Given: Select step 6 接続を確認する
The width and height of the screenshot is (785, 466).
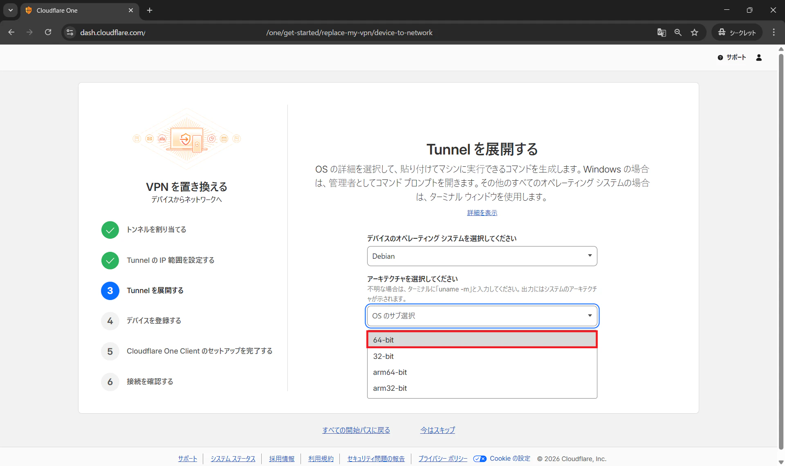Looking at the screenshot, I should 137,382.
